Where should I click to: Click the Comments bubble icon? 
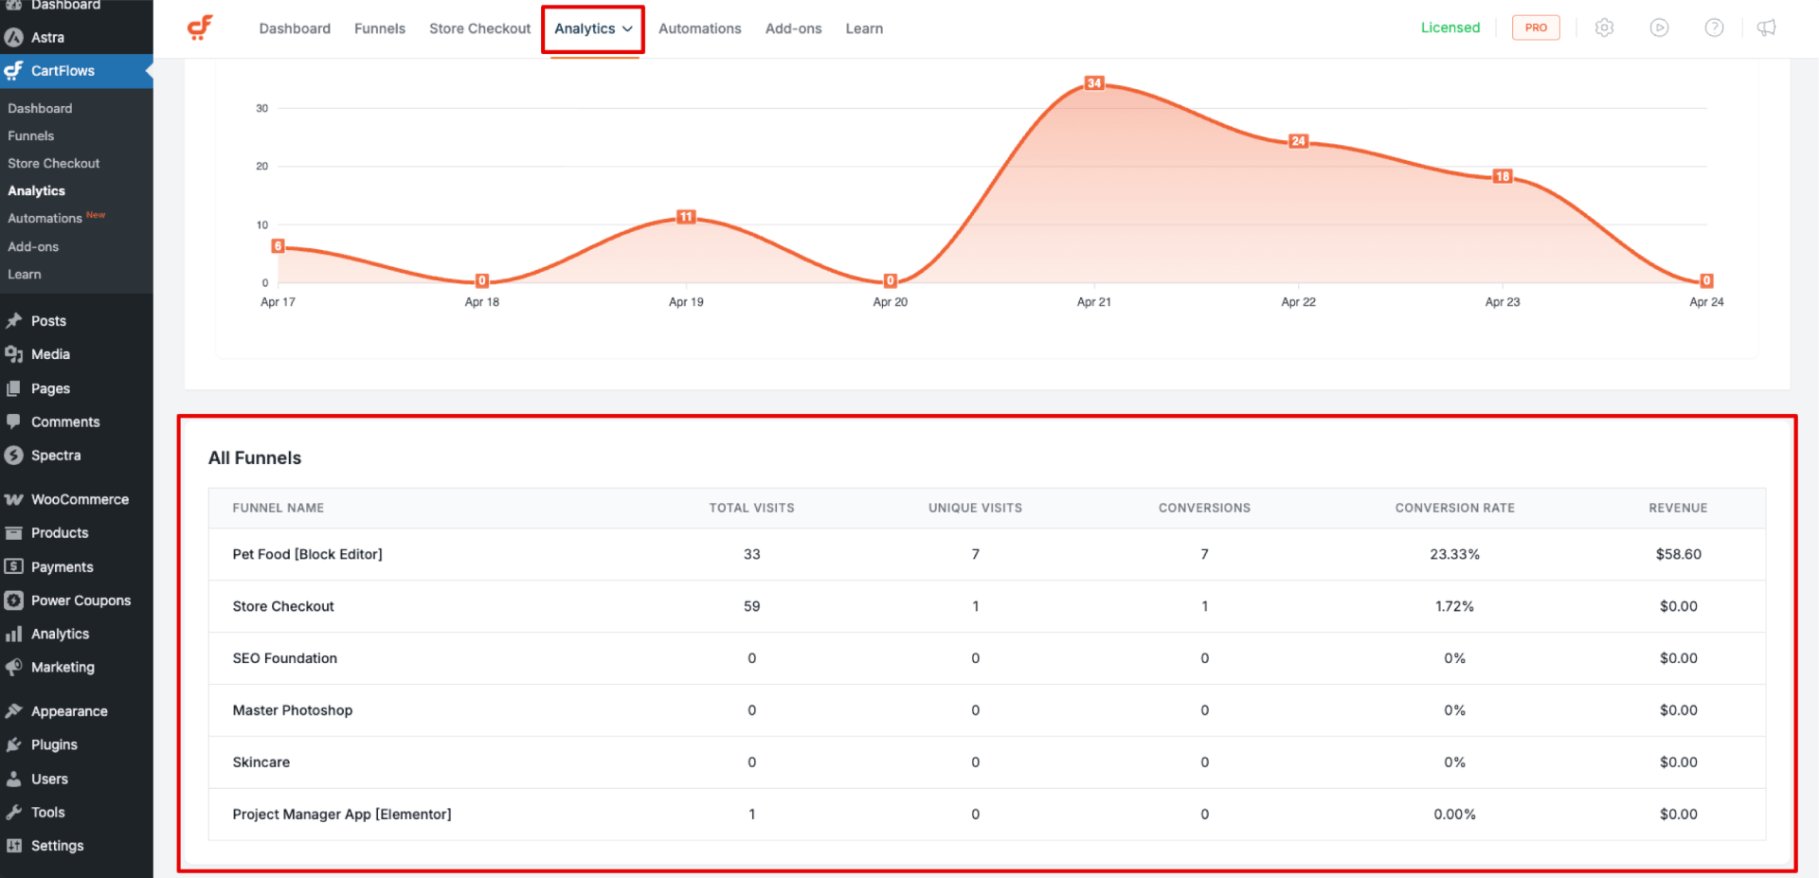tap(14, 421)
